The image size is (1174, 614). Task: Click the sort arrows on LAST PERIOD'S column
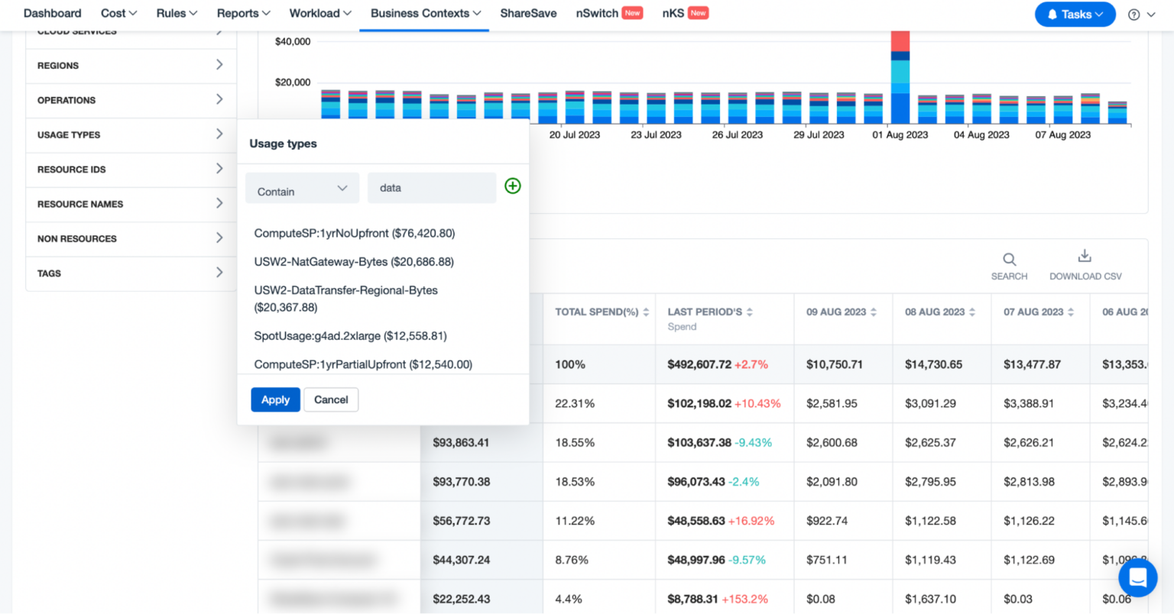(749, 312)
